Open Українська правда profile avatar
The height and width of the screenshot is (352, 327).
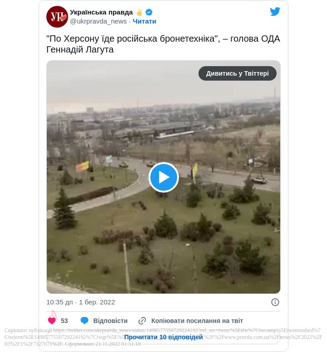click(57, 17)
